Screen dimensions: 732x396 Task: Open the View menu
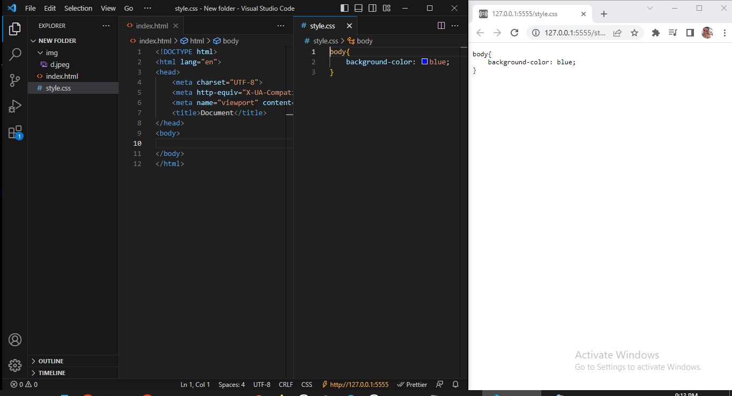click(108, 8)
